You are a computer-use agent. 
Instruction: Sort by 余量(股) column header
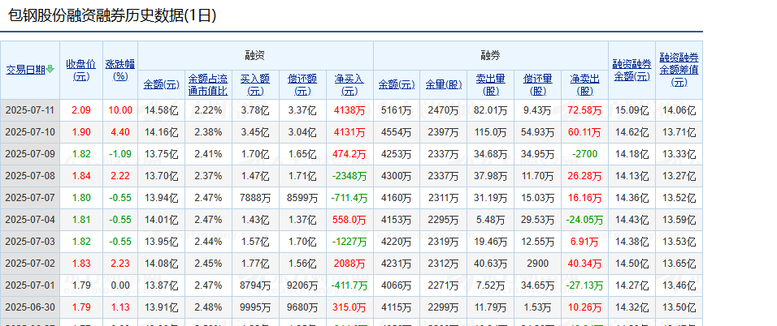point(444,84)
